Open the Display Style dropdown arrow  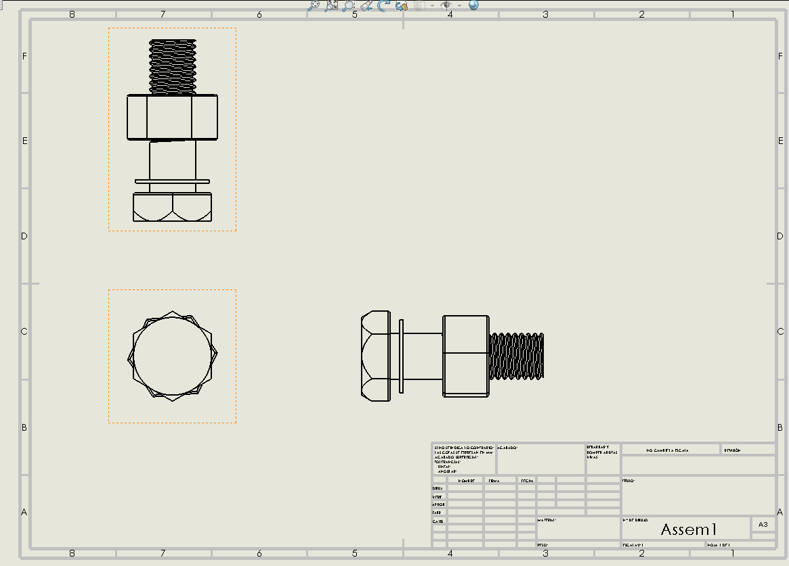point(432,6)
